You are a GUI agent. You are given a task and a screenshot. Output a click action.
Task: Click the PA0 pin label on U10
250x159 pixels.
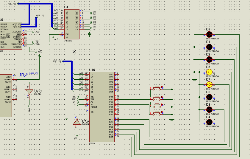pyautogui.click(x=111, y=75)
